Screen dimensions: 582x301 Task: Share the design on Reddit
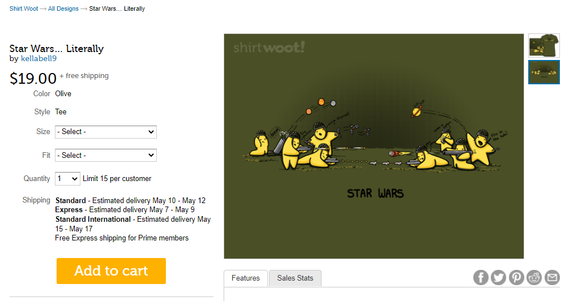pos(534,277)
